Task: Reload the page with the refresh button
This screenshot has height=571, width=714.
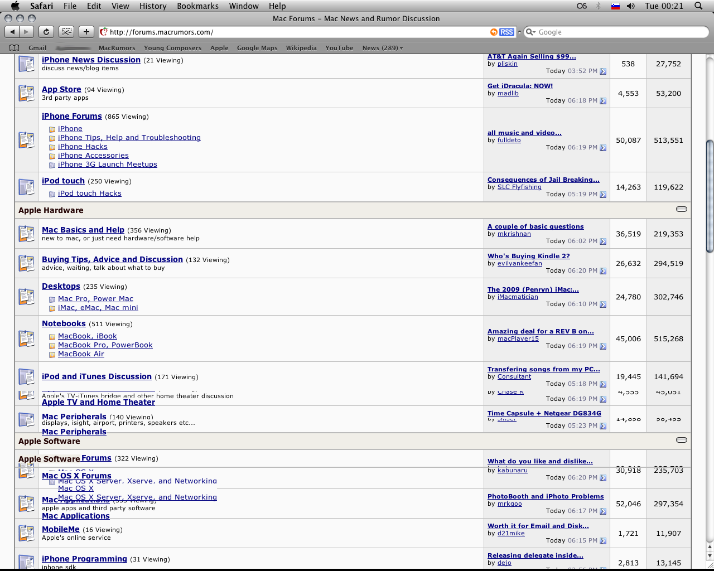Action: [46, 32]
